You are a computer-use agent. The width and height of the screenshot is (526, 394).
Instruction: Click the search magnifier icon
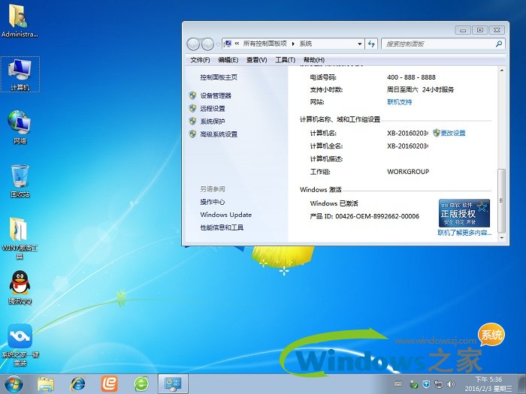point(498,44)
